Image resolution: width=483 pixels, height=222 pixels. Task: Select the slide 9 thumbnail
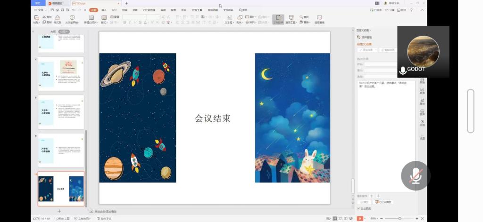point(61,150)
